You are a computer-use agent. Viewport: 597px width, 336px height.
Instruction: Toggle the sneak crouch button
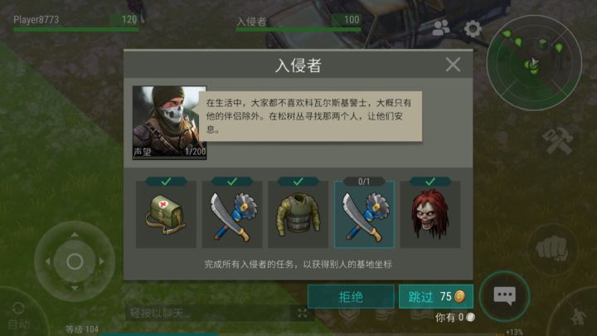pos(579,316)
